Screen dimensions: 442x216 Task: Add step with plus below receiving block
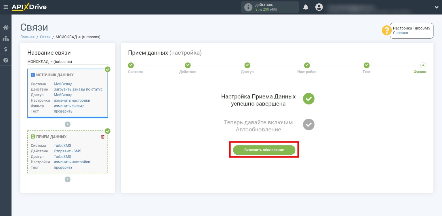[68, 179]
